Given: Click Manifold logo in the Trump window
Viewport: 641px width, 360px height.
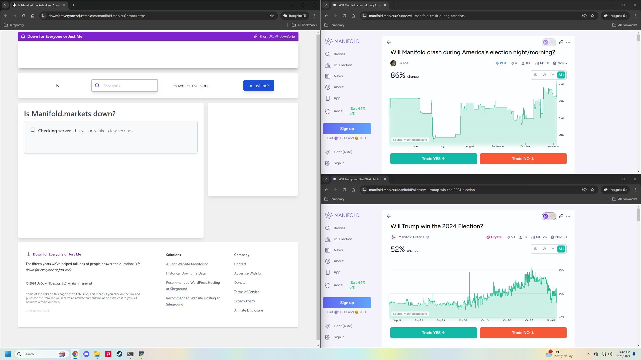Looking at the screenshot, I should (x=342, y=215).
